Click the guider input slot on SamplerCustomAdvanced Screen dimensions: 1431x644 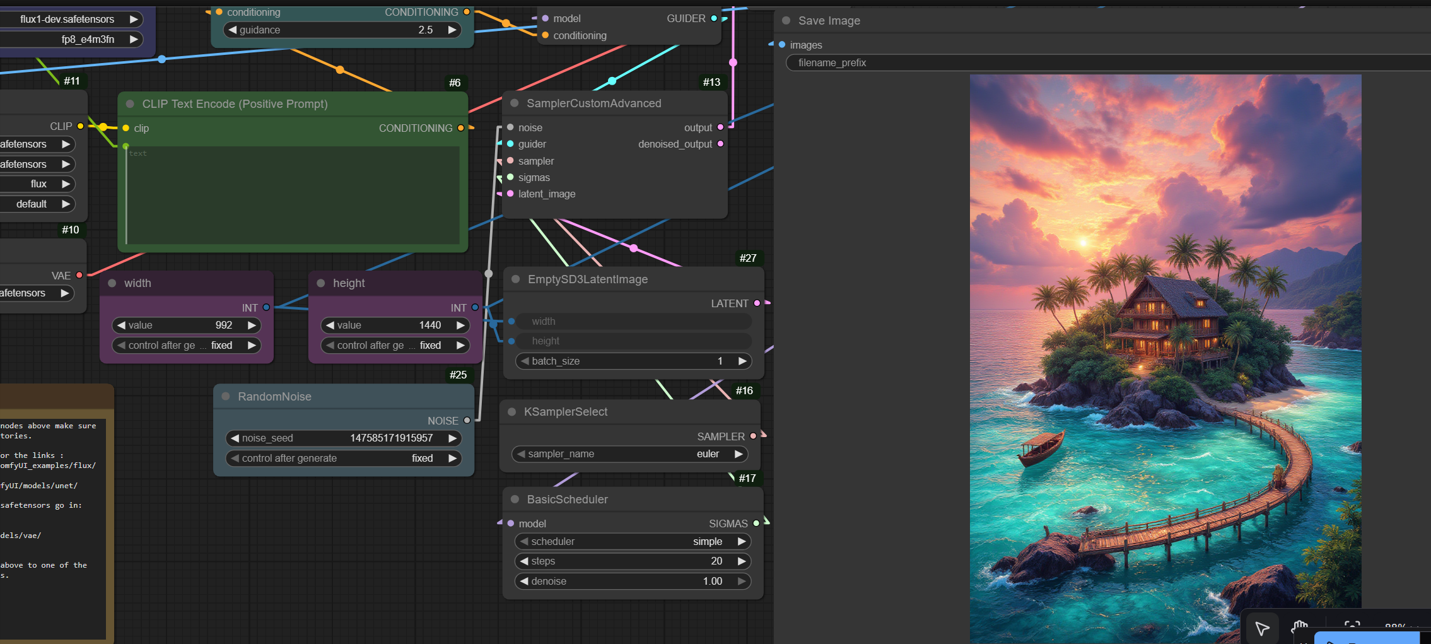pyautogui.click(x=510, y=144)
